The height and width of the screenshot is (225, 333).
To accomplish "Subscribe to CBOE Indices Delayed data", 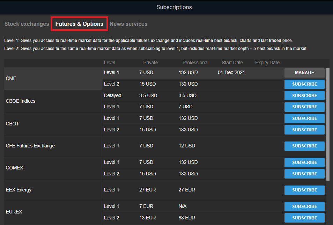I will pyautogui.click(x=304, y=96).
